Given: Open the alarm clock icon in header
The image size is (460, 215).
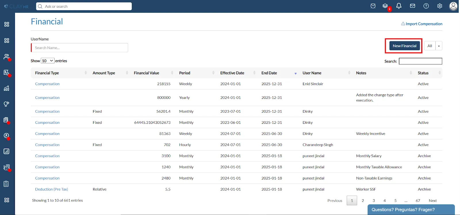Looking at the screenshot, I should point(373,6).
